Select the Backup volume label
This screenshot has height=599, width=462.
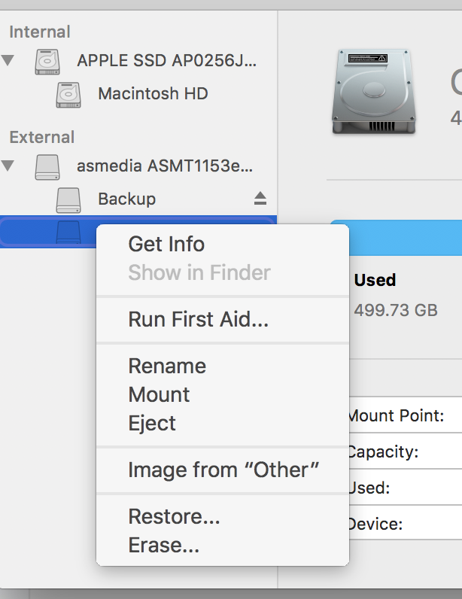(126, 199)
